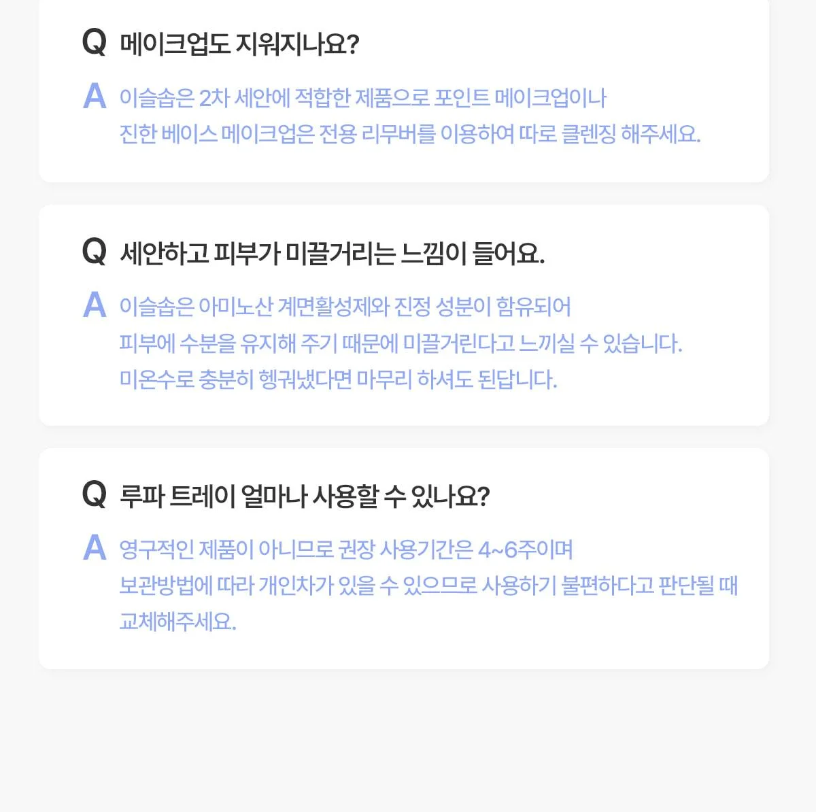Click the line 미온수로 충분히 헹궈냈다면
Image resolution: width=816 pixels, height=812 pixels.
pos(339,379)
